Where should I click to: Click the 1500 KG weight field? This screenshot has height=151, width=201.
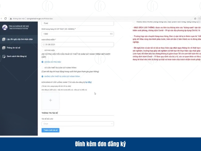point(78,34)
